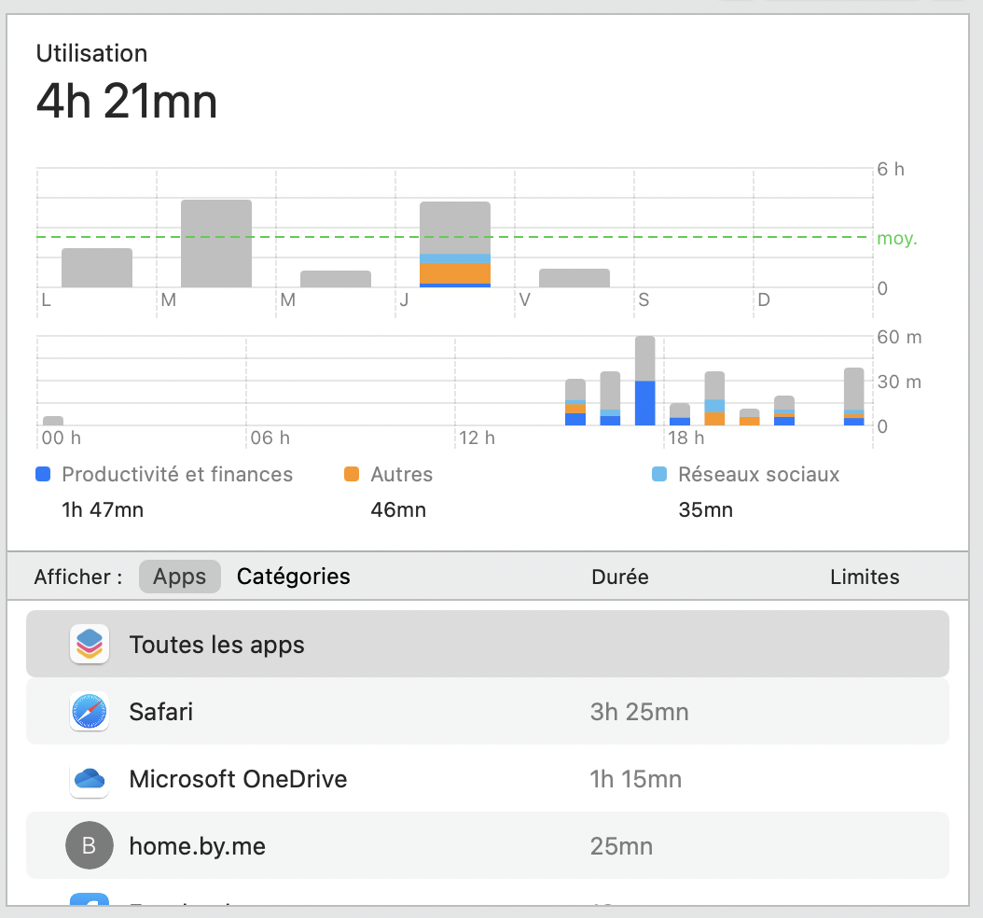
Task: Select the Friday bar in weekly chart
Action: (x=575, y=278)
